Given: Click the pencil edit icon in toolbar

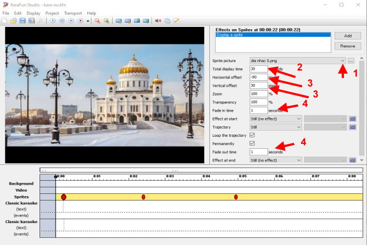Looking at the screenshot, I should 176,21.
